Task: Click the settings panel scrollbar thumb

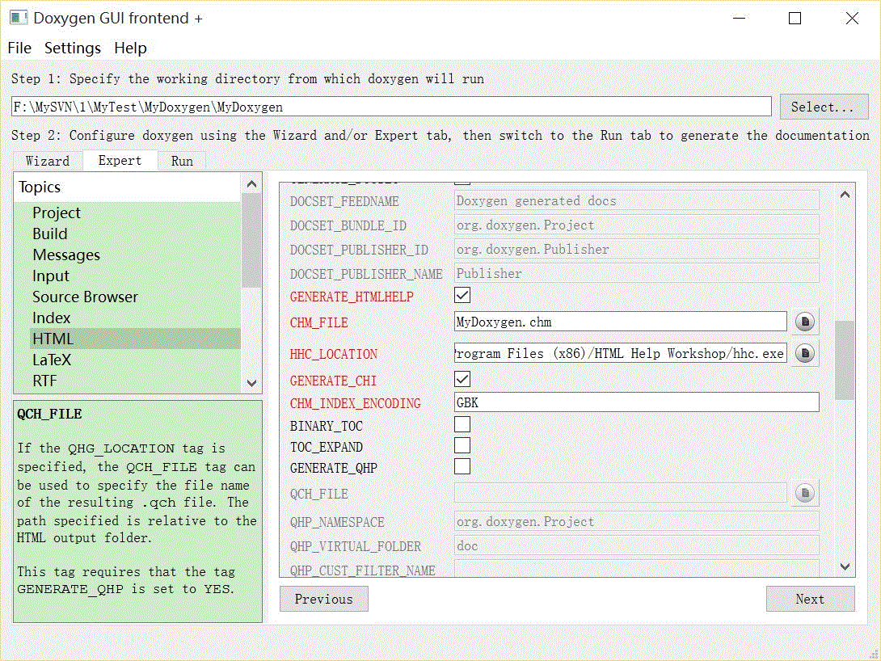Action: point(845,360)
